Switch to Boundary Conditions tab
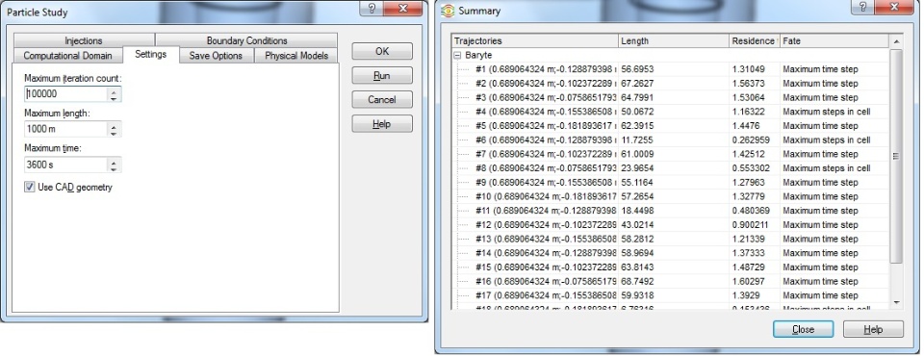The width and height of the screenshot is (924, 356). (246, 40)
